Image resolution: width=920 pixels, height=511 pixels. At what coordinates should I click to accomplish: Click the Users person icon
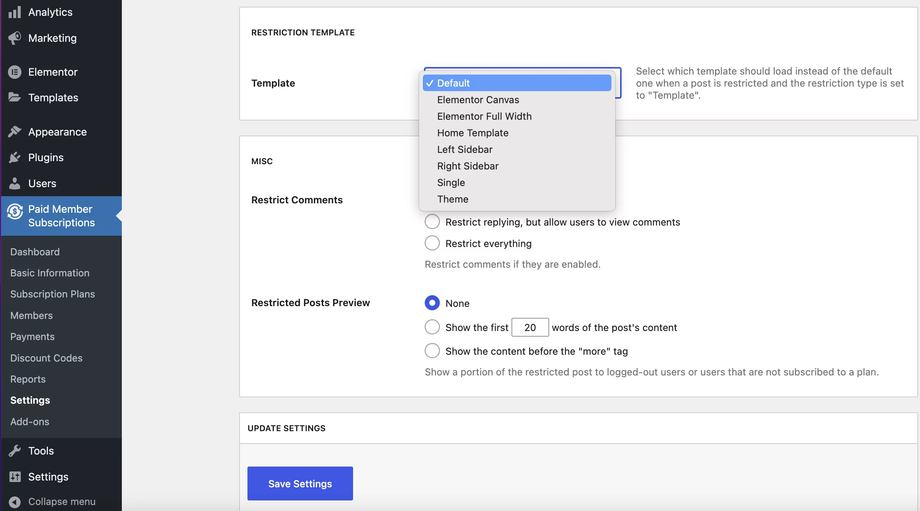pos(15,183)
